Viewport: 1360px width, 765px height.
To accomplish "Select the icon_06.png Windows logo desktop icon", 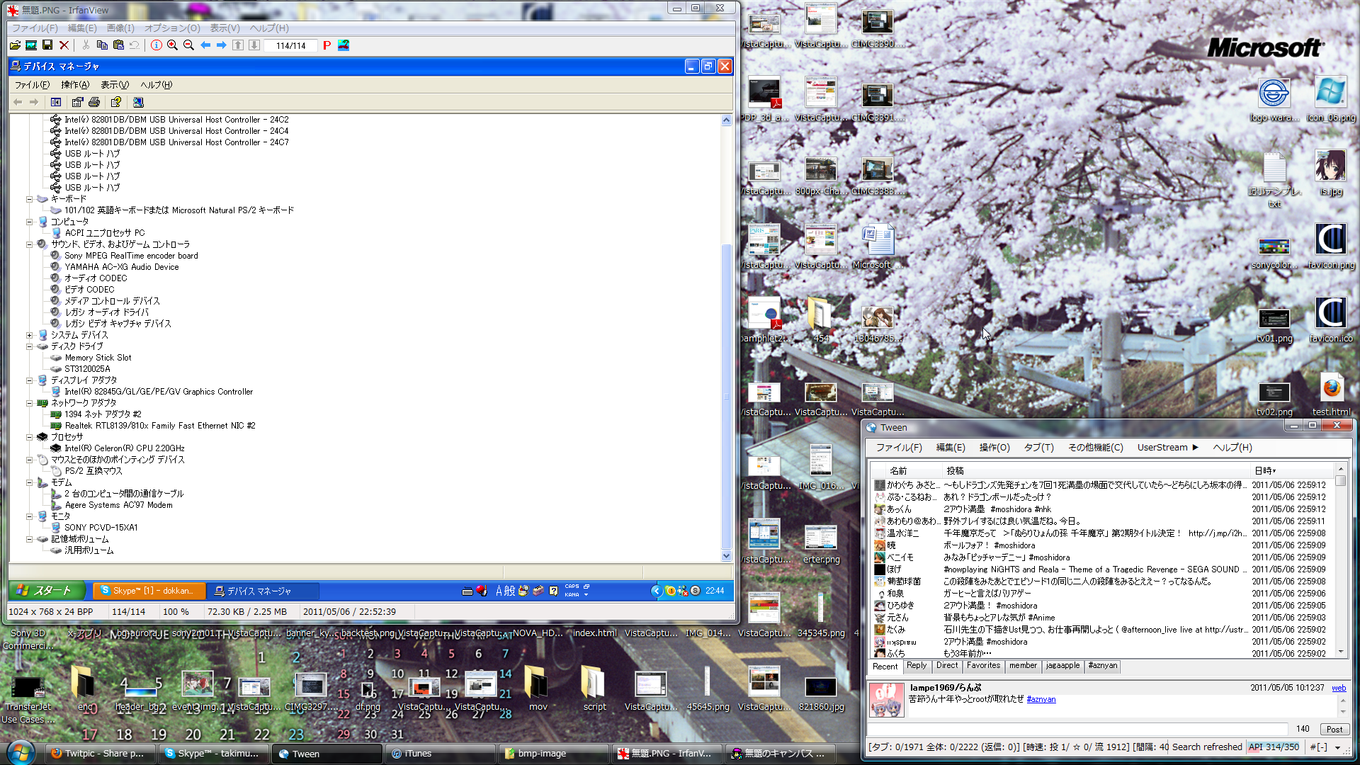I will click(1331, 99).
